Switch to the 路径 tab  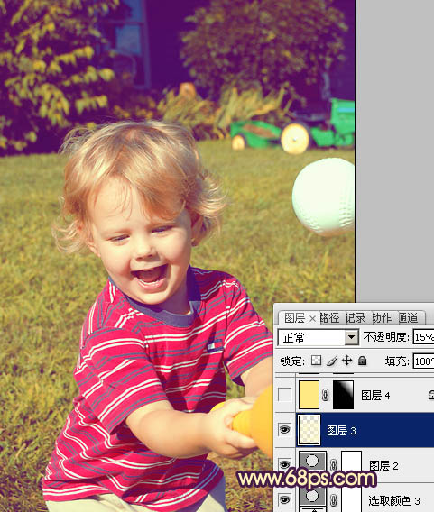coord(329,317)
